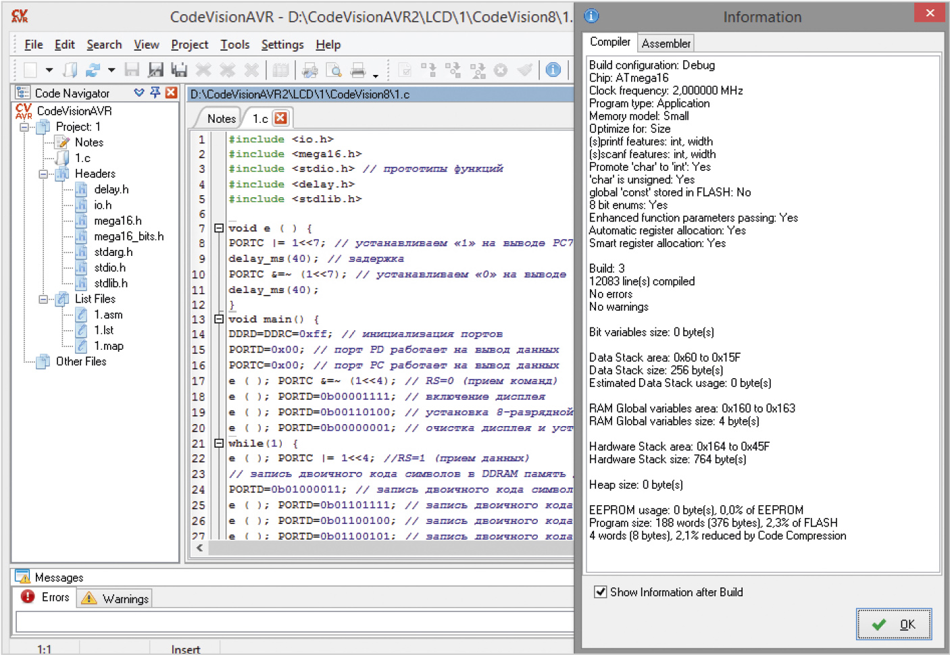This screenshot has width=950, height=655.
Task: Select mega16_bits.h header in tree
Action: click(x=129, y=236)
